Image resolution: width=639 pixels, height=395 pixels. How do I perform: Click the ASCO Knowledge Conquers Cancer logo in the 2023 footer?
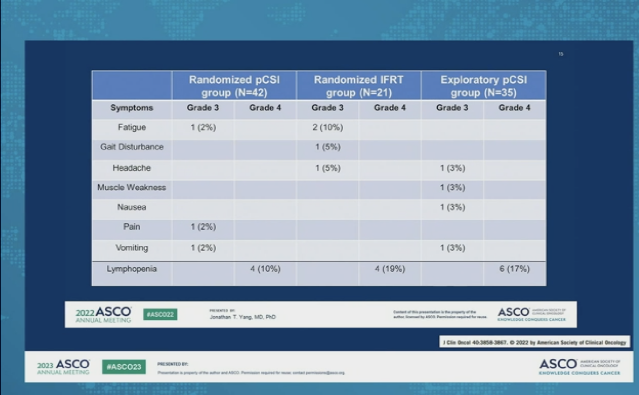tap(580, 367)
